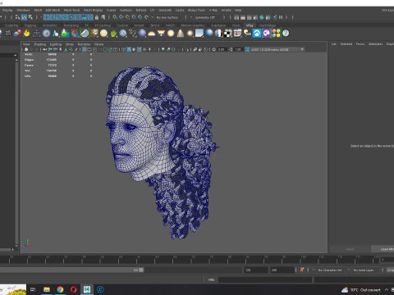
Task: Switch to the VRay shelf tab
Action: (x=250, y=25)
